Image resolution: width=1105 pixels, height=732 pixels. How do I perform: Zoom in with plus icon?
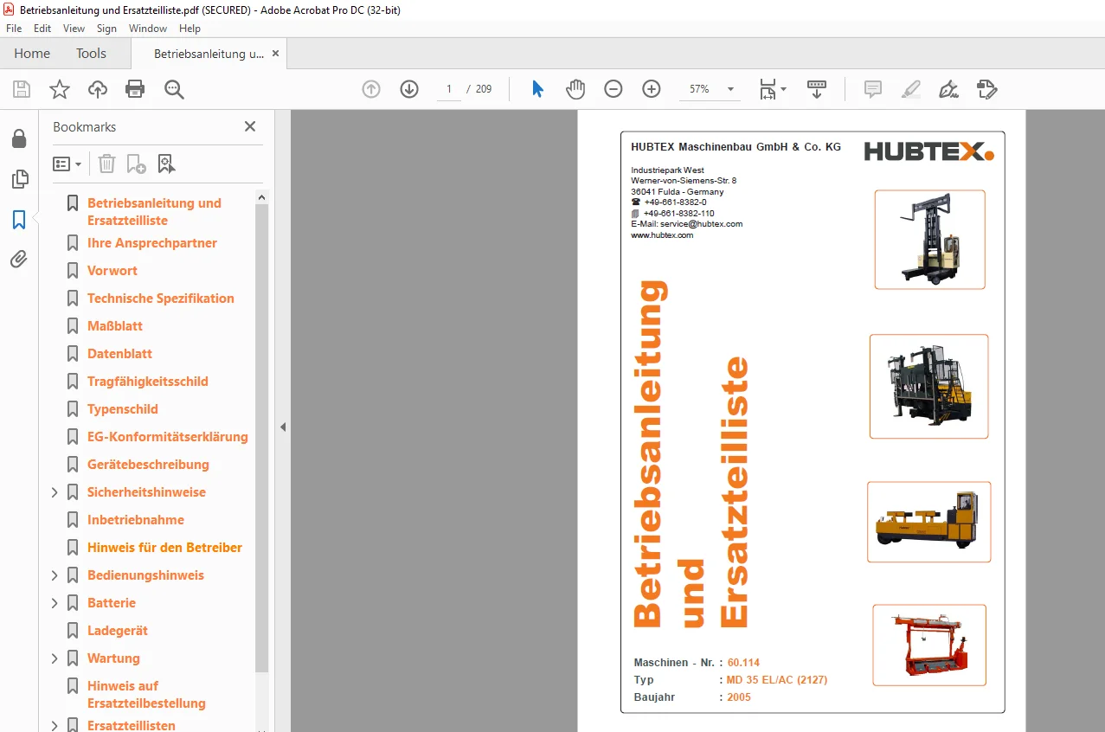click(652, 89)
